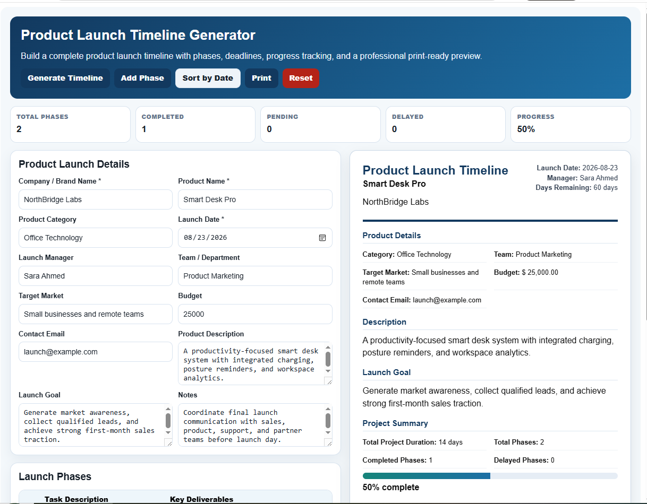647x504 pixels.
Task: Click the 'Launch Date: 2026-08-23' preview text
Action: pyautogui.click(x=577, y=168)
